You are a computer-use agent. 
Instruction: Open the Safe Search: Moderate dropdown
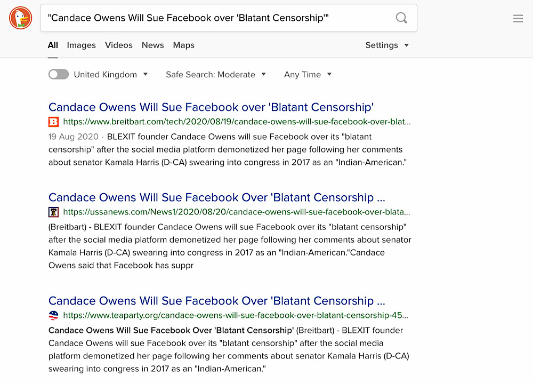click(215, 75)
